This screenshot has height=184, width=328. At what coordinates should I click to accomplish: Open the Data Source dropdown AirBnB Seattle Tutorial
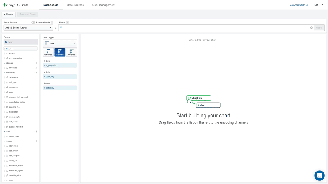[x=28, y=28]
